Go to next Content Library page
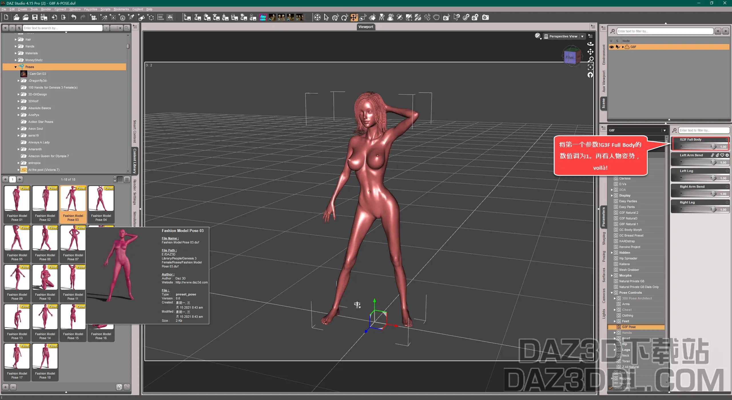This screenshot has height=400, width=732. [x=20, y=179]
